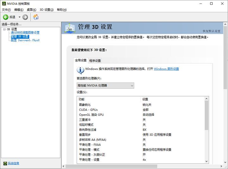Select the OpenGL 渲染 GPU row
Viewport: 228px width, 169px height.
point(141,115)
